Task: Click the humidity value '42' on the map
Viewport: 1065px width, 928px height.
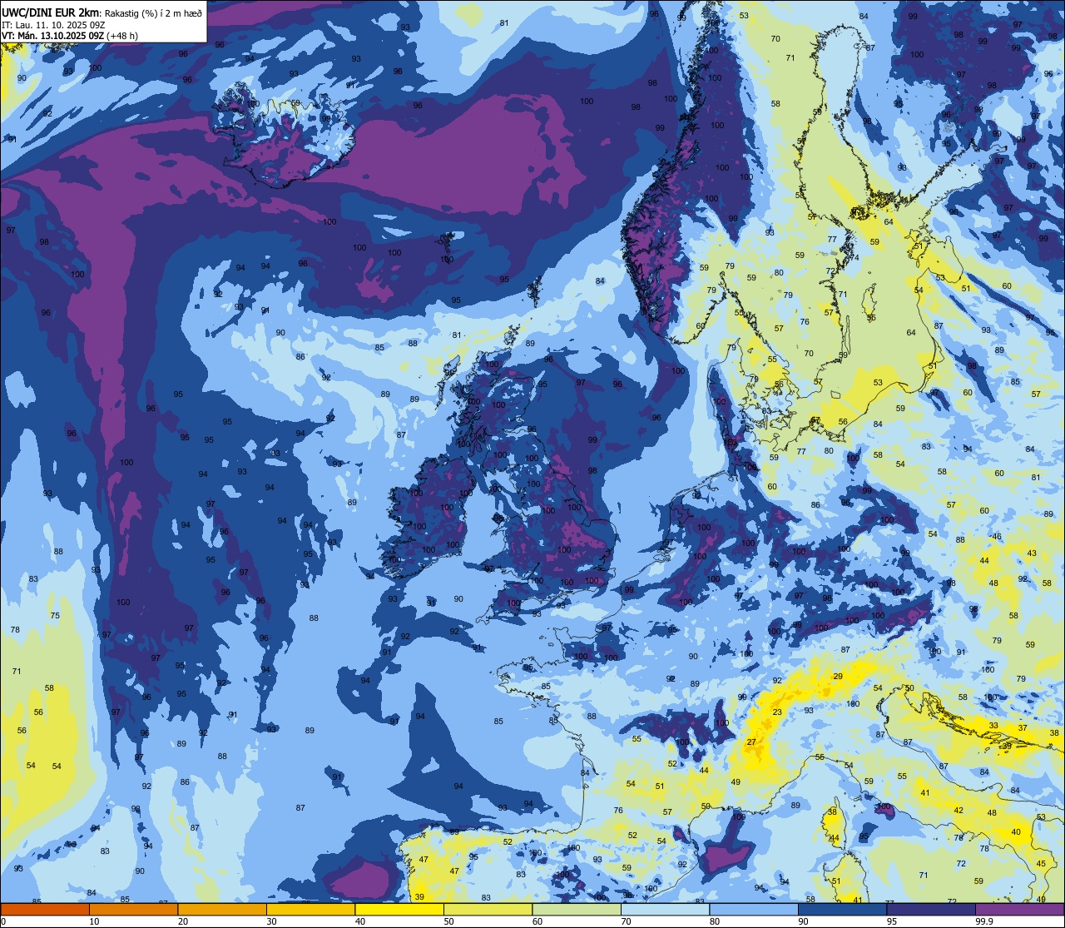Action: 958,810
